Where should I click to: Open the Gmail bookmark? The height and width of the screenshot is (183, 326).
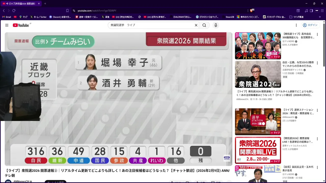(7, 17)
